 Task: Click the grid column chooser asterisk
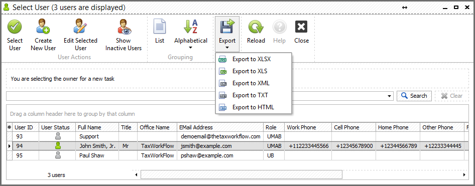coord(10,127)
